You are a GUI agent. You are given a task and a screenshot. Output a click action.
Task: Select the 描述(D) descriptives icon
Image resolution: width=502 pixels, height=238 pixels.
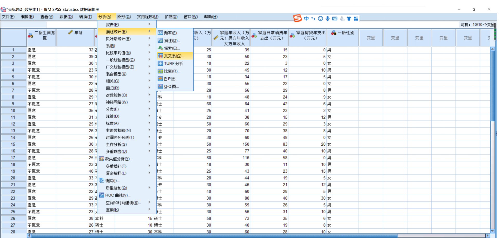pos(160,40)
